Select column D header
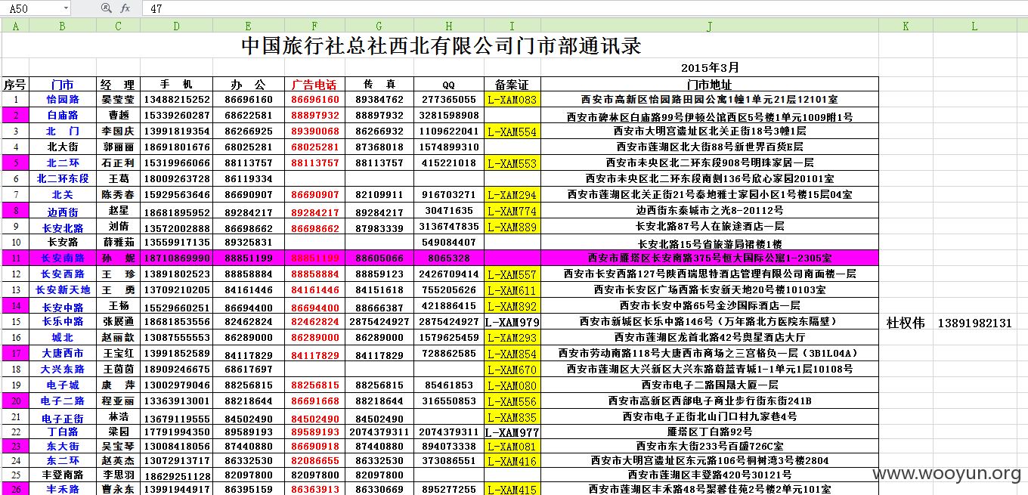The height and width of the screenshot is (495, 1028). [x=176, y=26]
